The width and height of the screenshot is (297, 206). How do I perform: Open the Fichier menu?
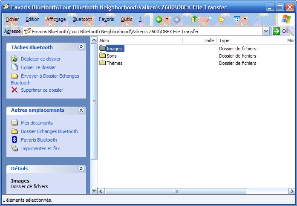(12, 19)
